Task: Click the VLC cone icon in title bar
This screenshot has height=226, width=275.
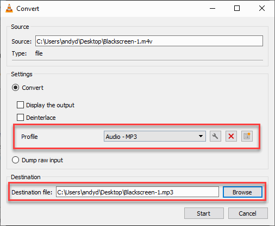Action: coord(9,8)
